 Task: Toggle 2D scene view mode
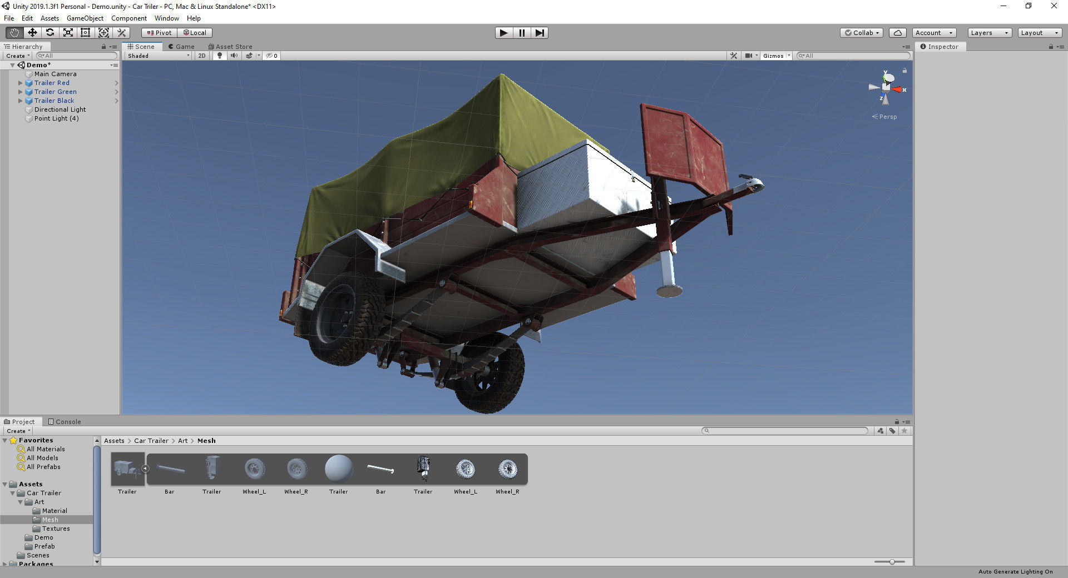tap(202, 56)
